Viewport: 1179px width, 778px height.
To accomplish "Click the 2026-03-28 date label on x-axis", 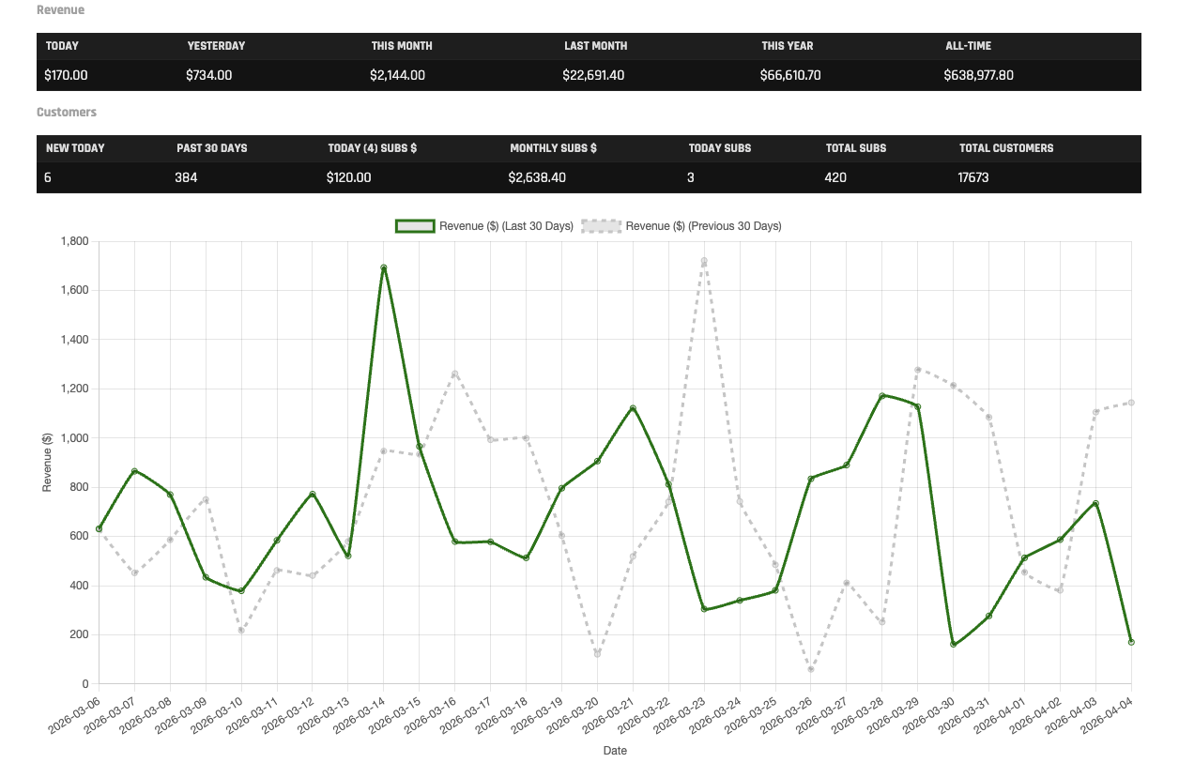I will 864,721.
